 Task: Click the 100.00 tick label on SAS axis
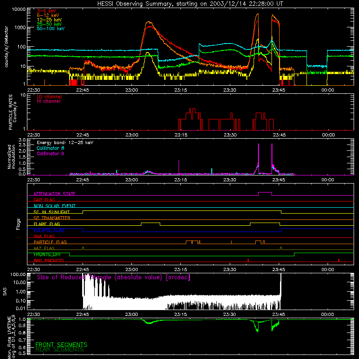18,274
